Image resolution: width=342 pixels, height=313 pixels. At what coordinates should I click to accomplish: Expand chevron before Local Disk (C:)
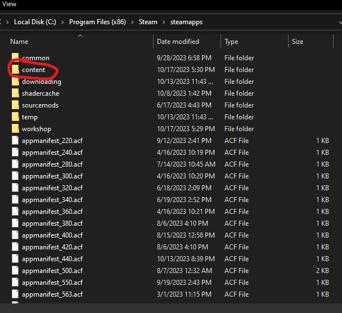click(8, 23)
